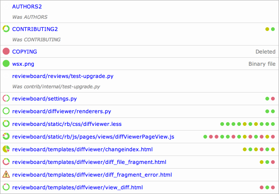Click the 'Was CONTRIBUTING' rename note
This screenshot has width=279, height=194.
36,39
